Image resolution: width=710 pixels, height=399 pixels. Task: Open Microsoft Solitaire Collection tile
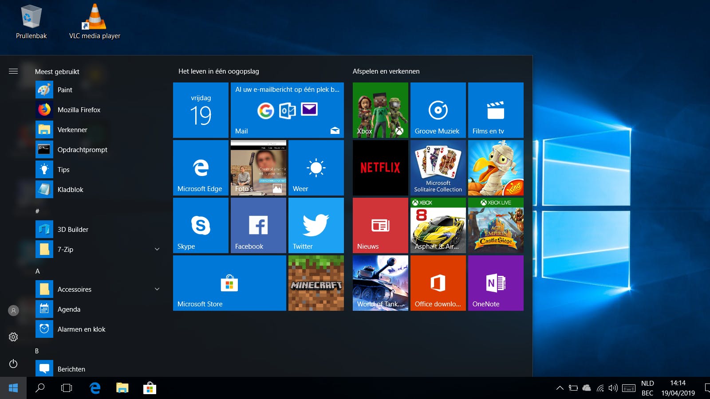[438, 168]
